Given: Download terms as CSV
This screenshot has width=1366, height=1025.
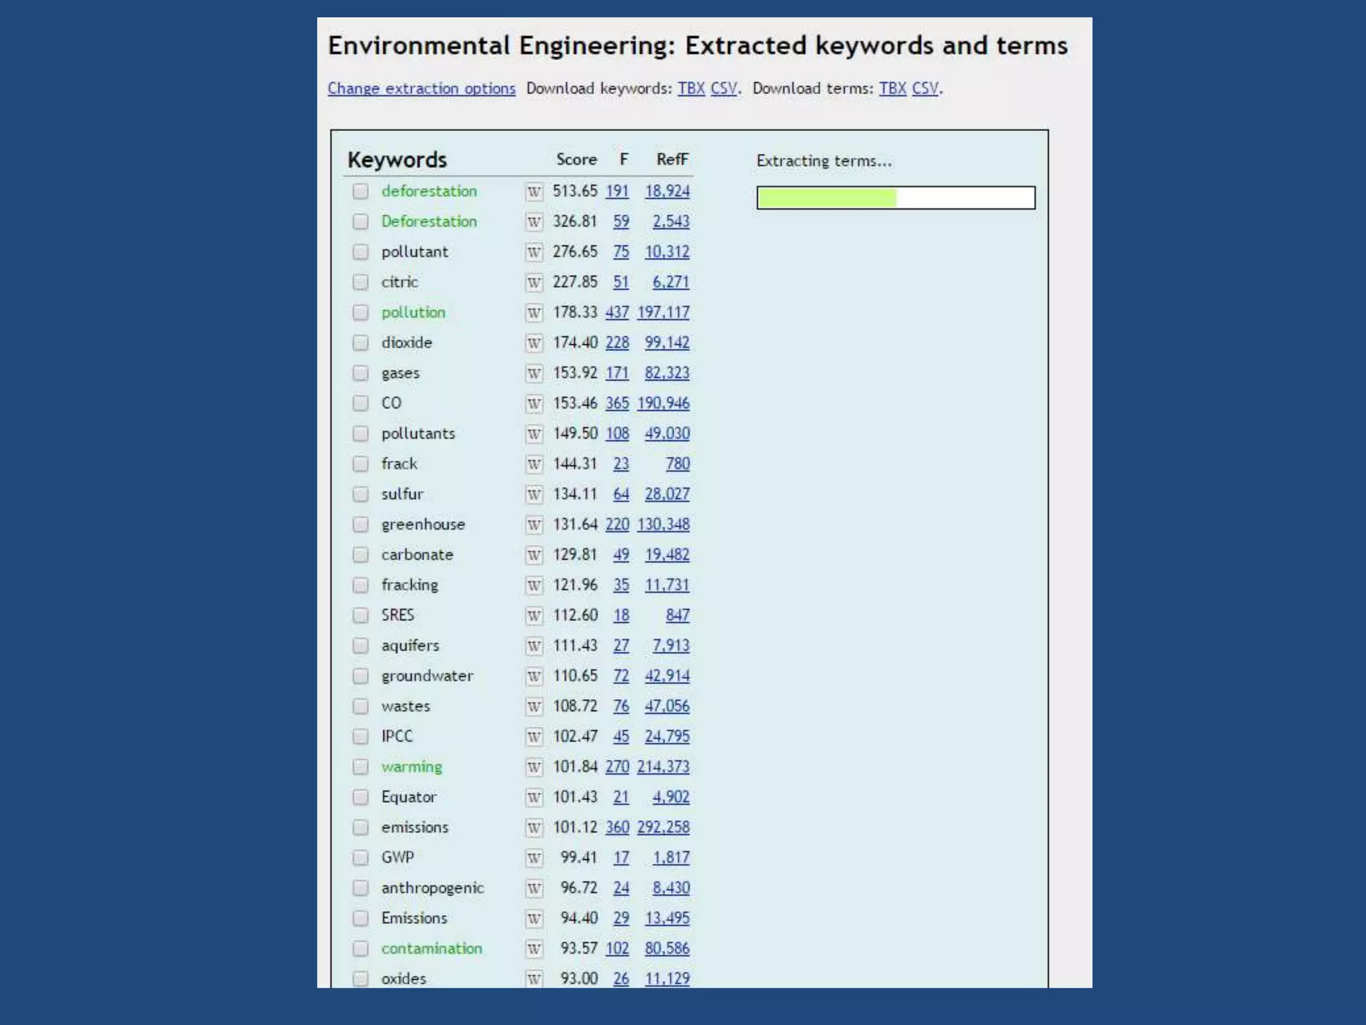Looking at the screenshot, I should coord(924,89).
